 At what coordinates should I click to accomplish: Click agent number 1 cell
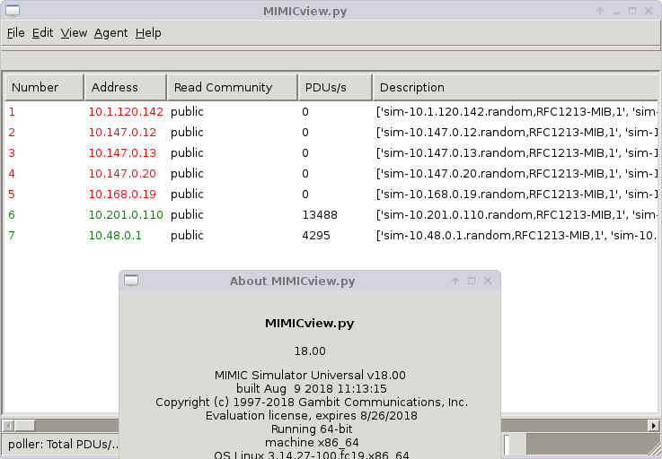[x=12, y=112]
